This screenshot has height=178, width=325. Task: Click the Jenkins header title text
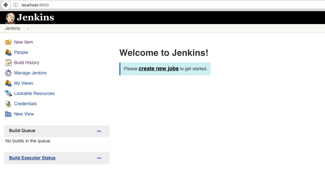click(x=36, y=17)
